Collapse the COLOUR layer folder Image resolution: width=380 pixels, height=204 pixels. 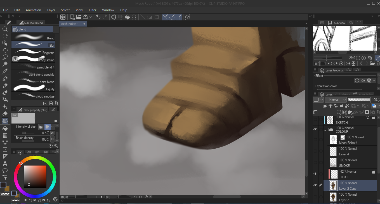point(325,130)
